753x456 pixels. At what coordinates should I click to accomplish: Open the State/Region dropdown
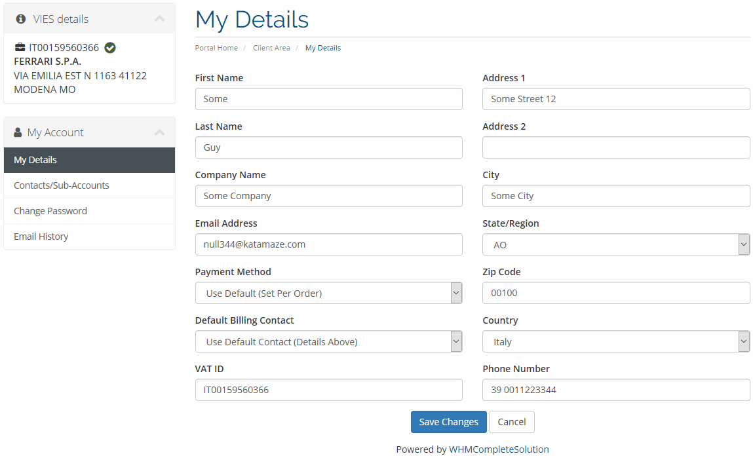[x=616, y=244]
